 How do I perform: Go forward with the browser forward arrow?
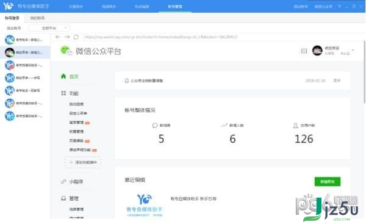coord(67,37)
